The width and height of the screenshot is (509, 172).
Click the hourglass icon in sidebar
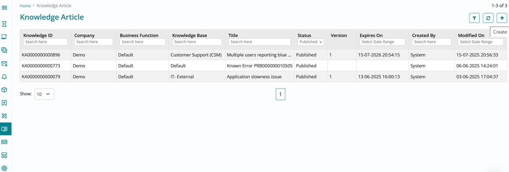4,24
